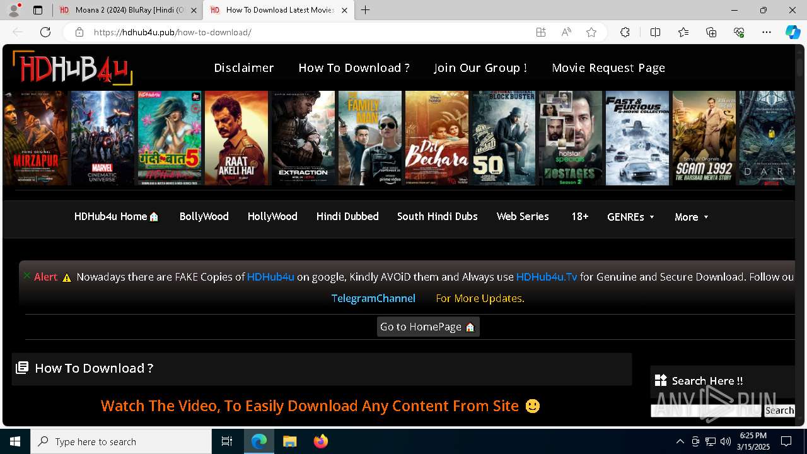Open File Explorer taskbar icon
Image resolution: width=807 pixels, height=454 pixels.
(x=289, y=441)
